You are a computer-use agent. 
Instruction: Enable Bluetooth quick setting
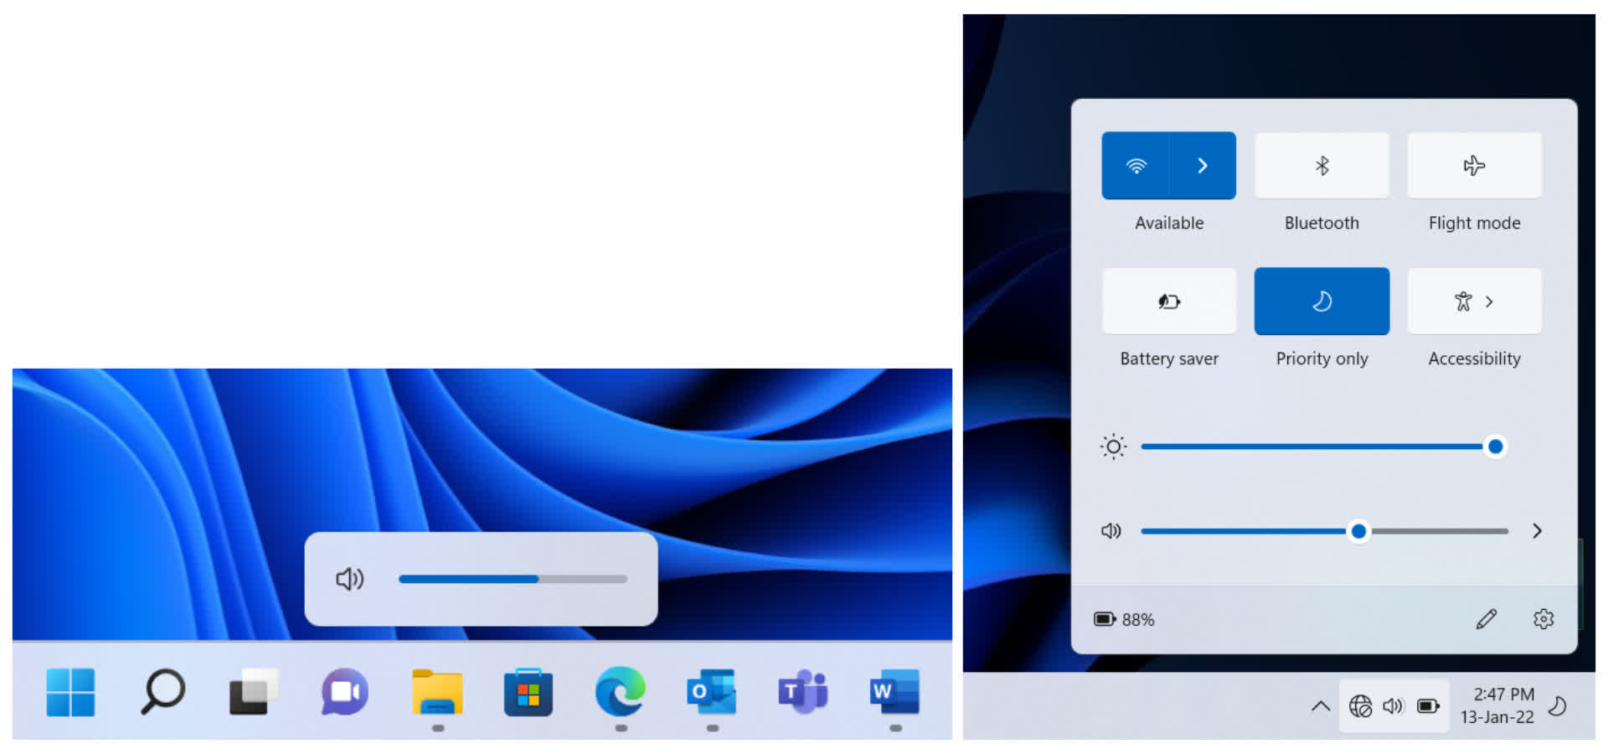tap(1322, 166)
